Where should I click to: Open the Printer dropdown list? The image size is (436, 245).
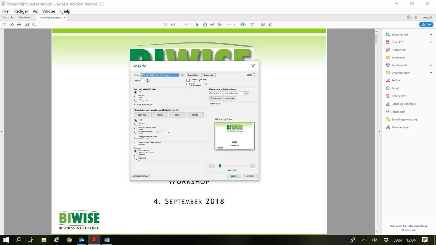[182, 75]
